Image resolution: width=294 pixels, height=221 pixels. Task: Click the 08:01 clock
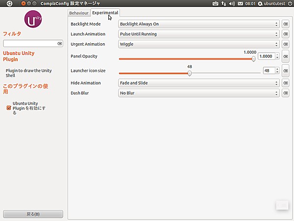click(250, 3)
